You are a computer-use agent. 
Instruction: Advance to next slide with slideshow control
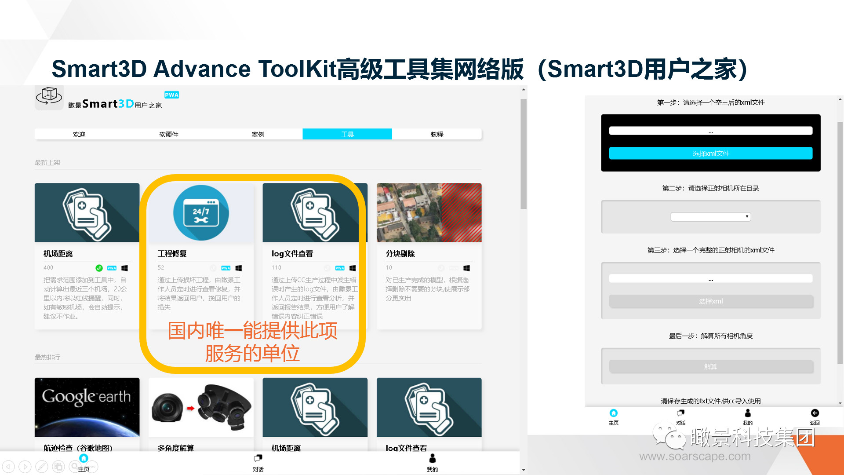(x=25, y=466)
